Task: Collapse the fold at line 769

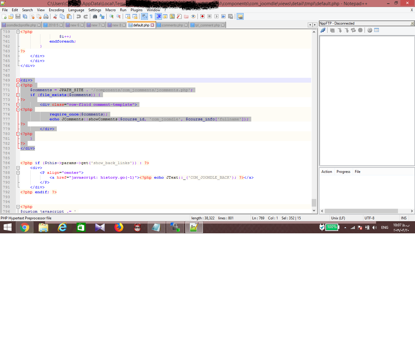Action: (18, 81)
